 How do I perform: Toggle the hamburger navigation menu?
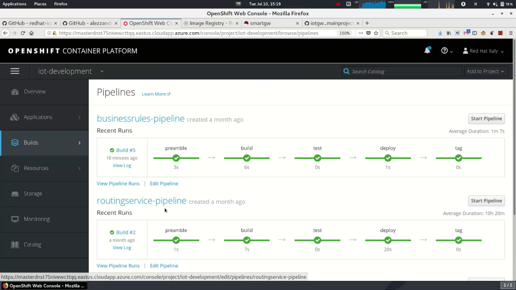[15, 71]
